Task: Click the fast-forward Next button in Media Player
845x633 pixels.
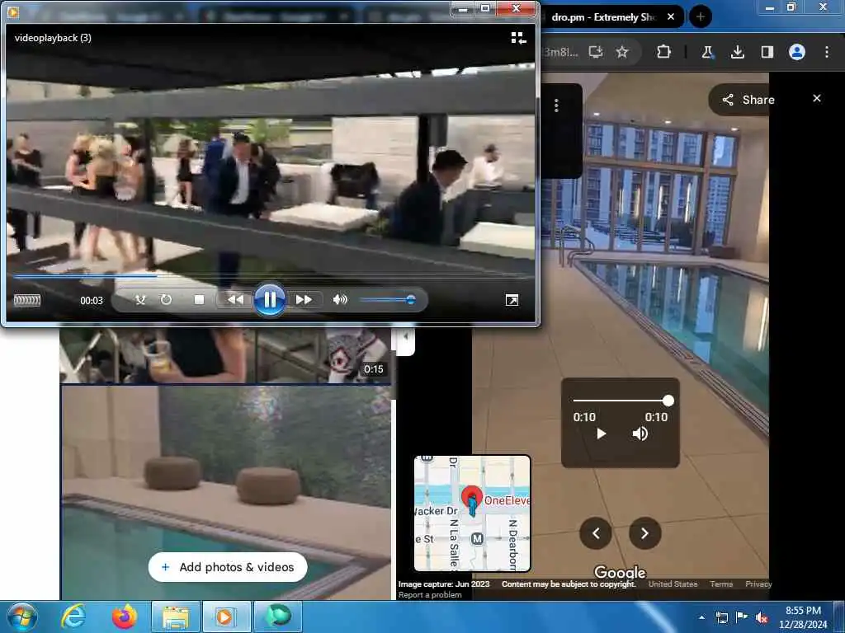Action: tap(304, 299)
